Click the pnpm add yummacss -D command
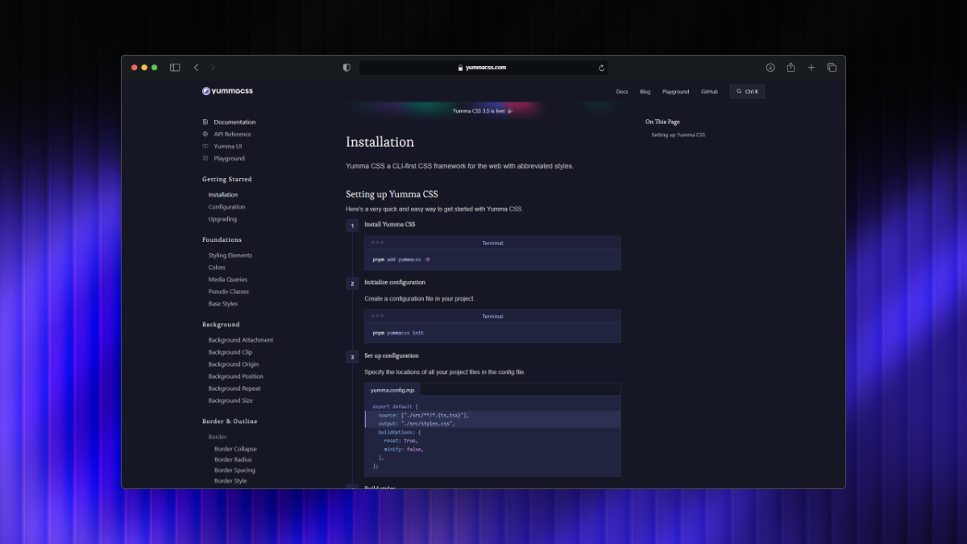Image resolution: width=967 pixels, height=544 pixels. 401,260
